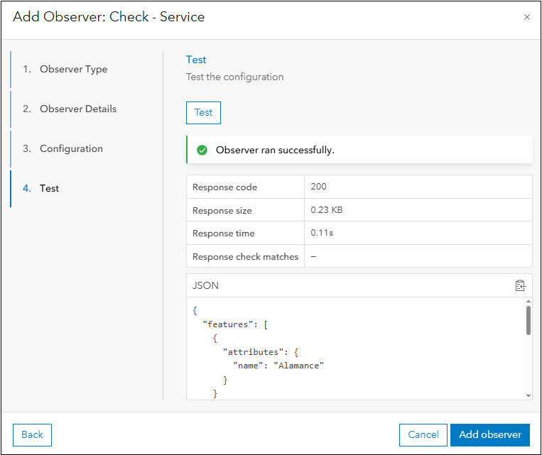Click the Response code value 200
Screen dimensions: 542x455
click(319, 187)
